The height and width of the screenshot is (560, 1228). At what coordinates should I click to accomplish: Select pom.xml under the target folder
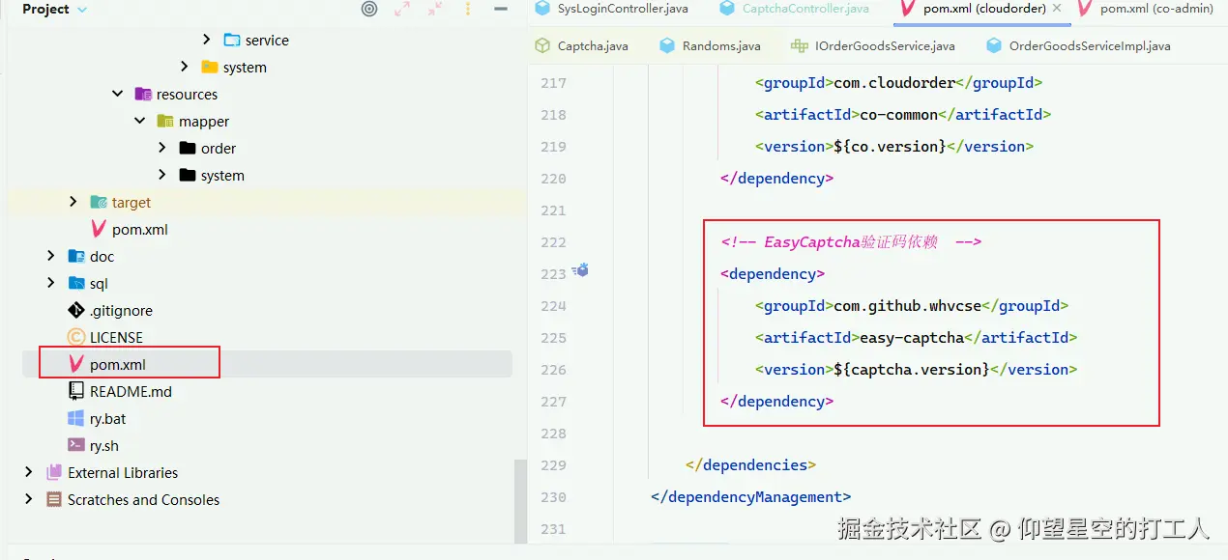pos(140,229)
